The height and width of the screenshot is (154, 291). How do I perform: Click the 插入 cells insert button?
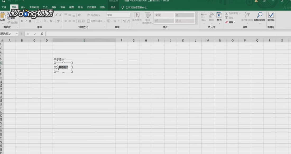tap(204, 17)
